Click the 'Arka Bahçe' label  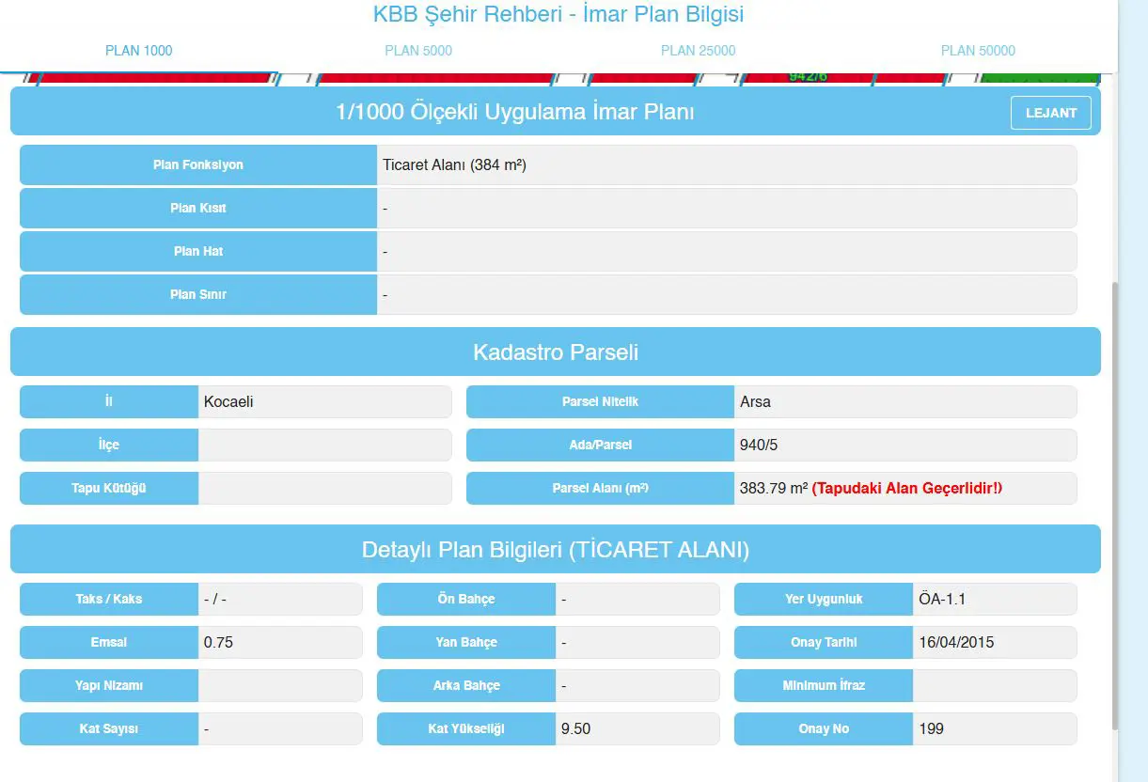click(x=466, y=685)
